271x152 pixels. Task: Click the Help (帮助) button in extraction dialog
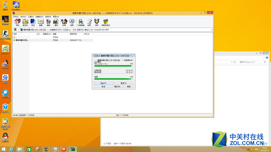point(129,87)
